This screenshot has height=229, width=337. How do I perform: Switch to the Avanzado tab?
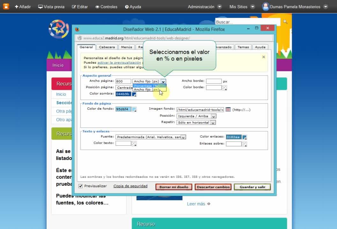pyautogui.click(x=223, y=47)
